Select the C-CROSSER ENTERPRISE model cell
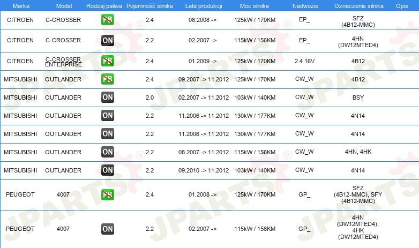This screenshot has height=248, width=419. [x=63, y=62]
